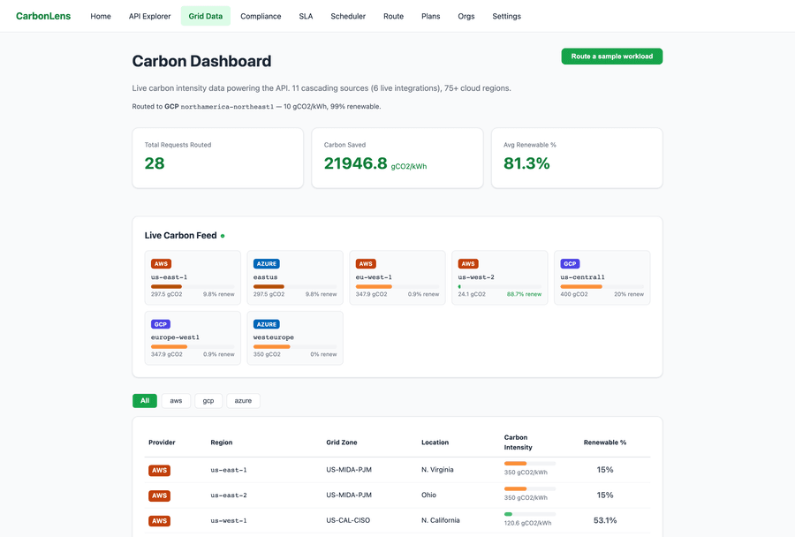Open the Scheduler page
Viewport: 795px width, 537px height.
click(x=348, y=16)
